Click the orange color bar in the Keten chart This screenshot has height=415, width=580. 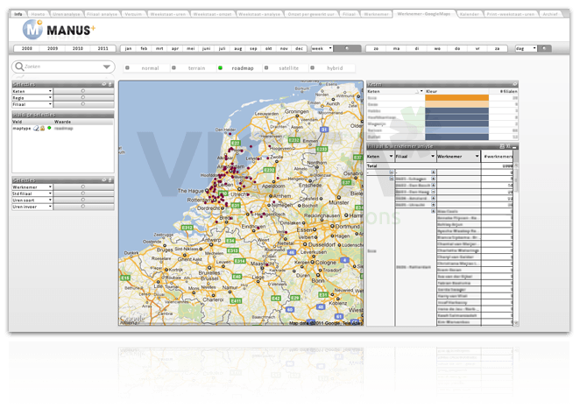click(456, 97)
